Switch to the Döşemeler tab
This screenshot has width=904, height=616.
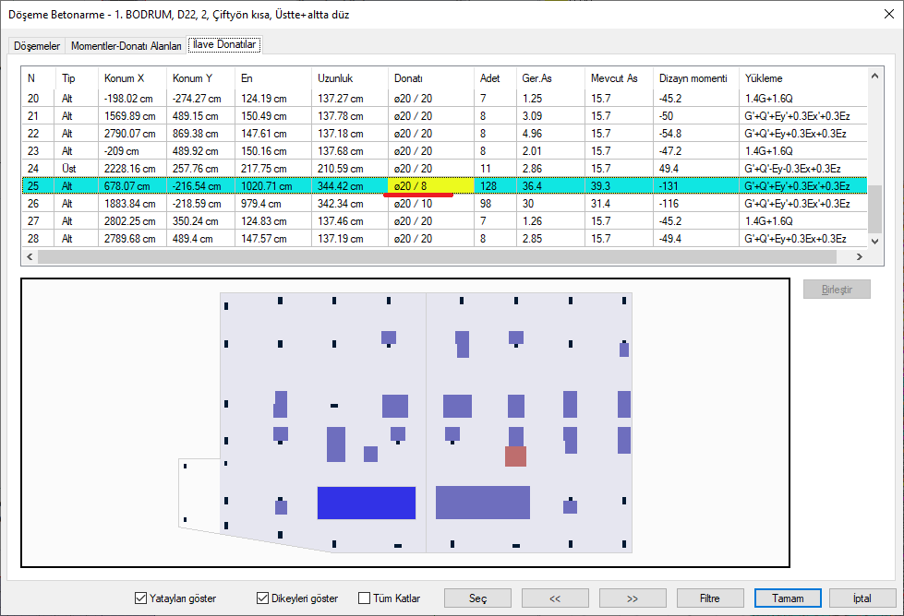(x=37, y=45)
